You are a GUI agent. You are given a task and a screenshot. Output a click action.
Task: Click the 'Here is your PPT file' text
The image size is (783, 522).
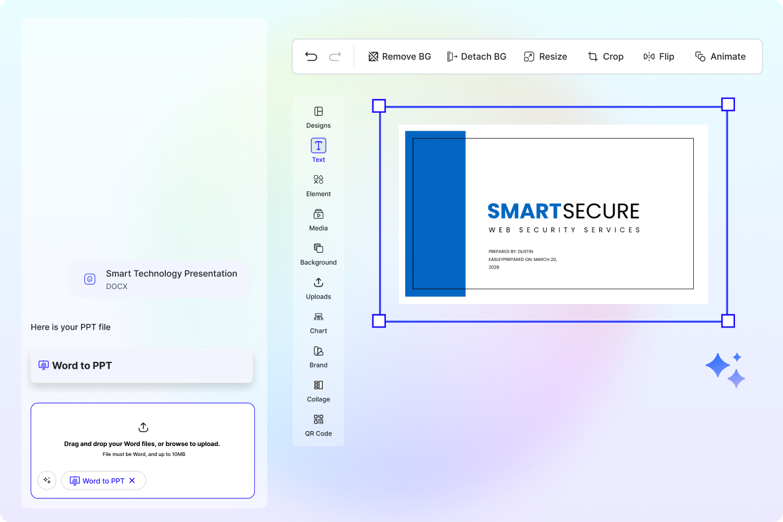pyautogui.click(x=70, y=327)
